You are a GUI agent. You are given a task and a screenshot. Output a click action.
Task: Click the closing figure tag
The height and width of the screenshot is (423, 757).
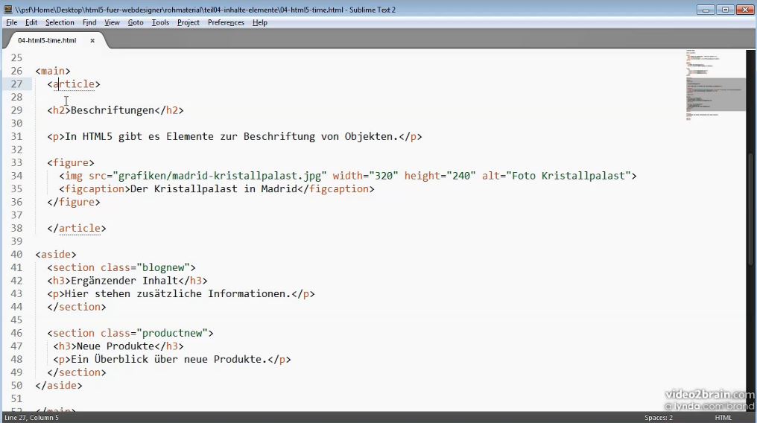click(x=74, y=202)
